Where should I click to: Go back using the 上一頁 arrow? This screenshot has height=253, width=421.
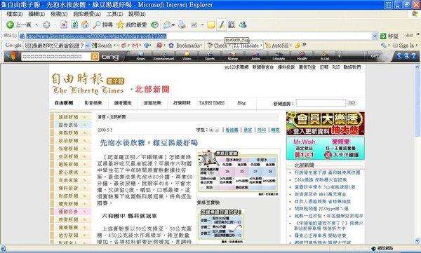click(x=19, y=25)
